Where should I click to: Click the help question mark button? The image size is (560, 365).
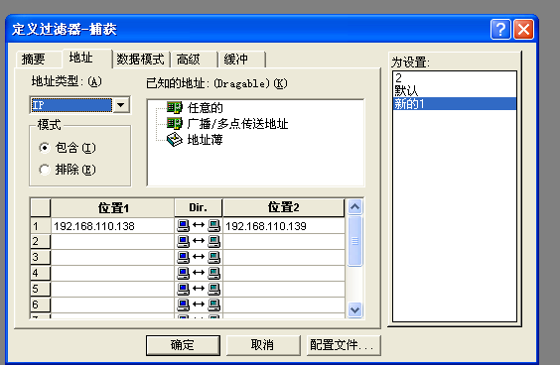pos(500,29)
